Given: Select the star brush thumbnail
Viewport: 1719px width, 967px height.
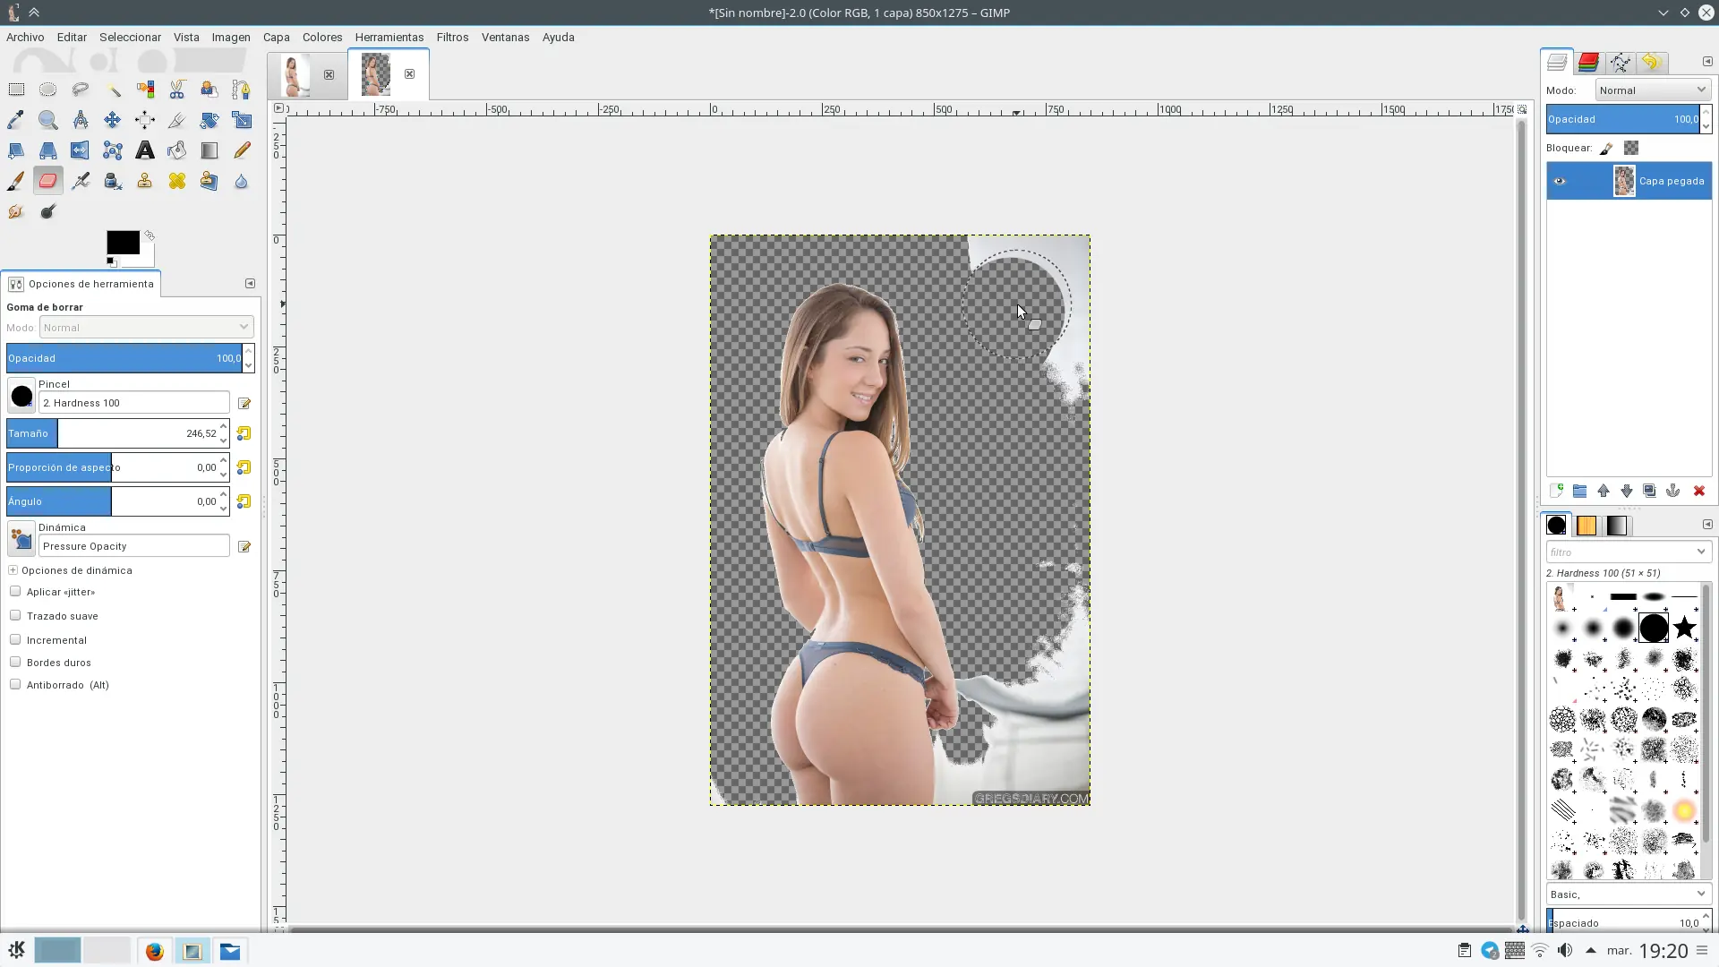Looking at the screenshot, I should point(1684,628).
